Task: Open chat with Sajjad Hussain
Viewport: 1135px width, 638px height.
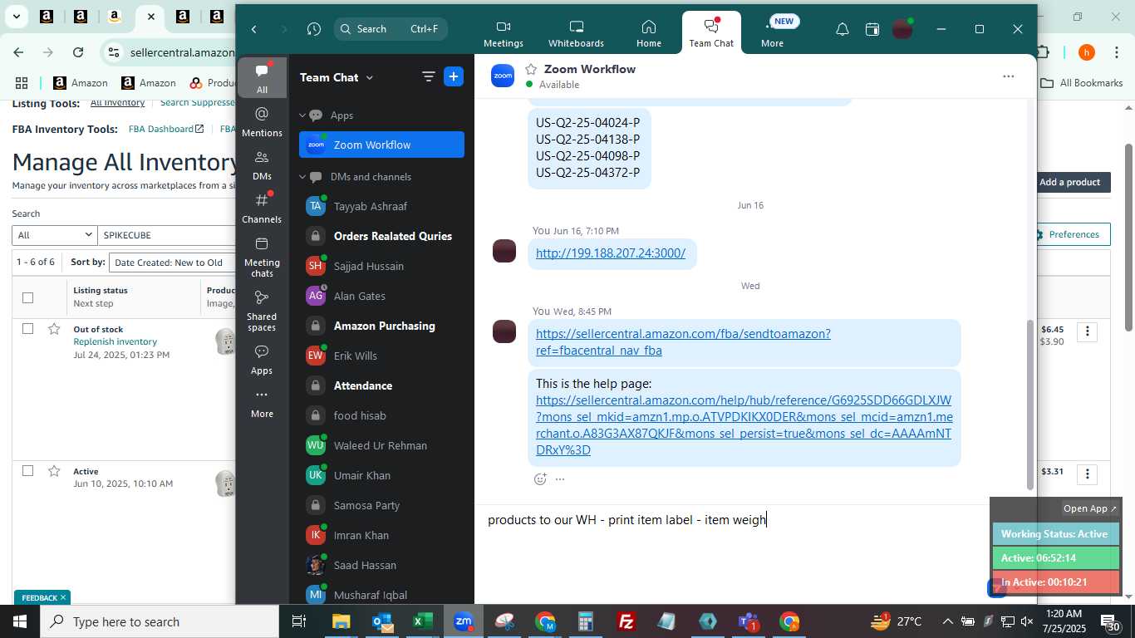Action: 381,266
